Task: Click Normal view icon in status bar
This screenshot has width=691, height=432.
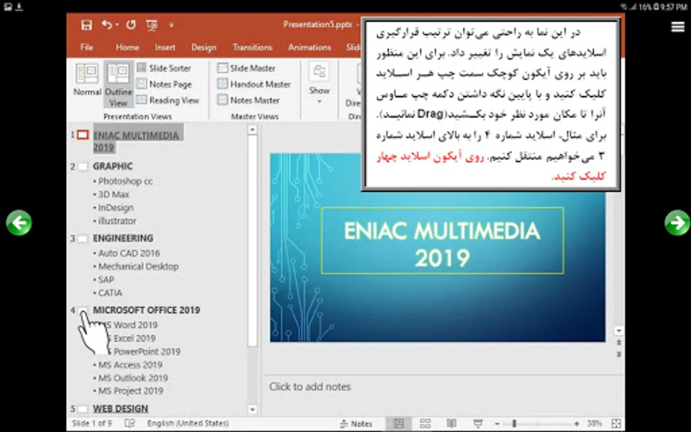Action: tap(399, 423)
